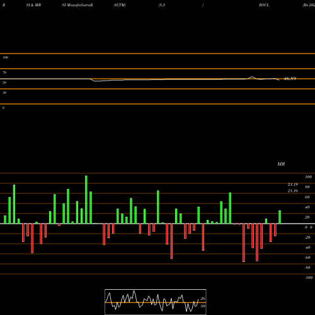Click the 100 label on RSI scale
Screen dimensions: 315x315
[5, 57]
